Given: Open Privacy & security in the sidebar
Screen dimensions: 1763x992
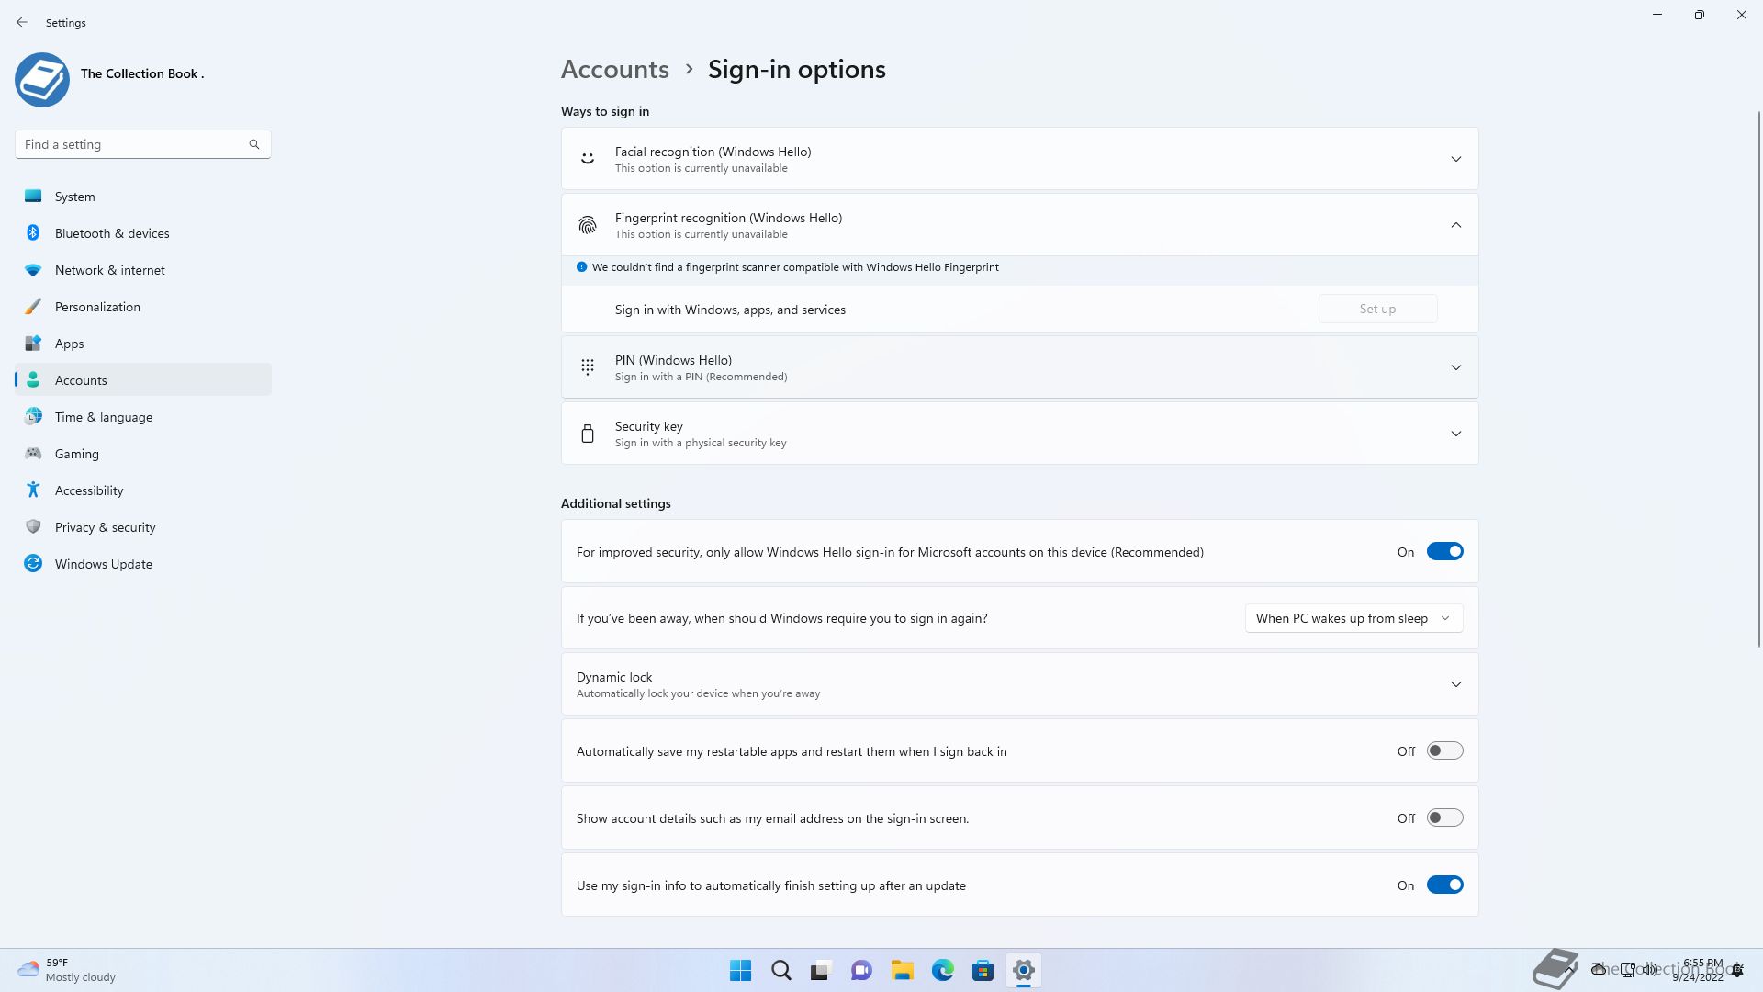Looking at the screenshot, I should click(105, 527).
